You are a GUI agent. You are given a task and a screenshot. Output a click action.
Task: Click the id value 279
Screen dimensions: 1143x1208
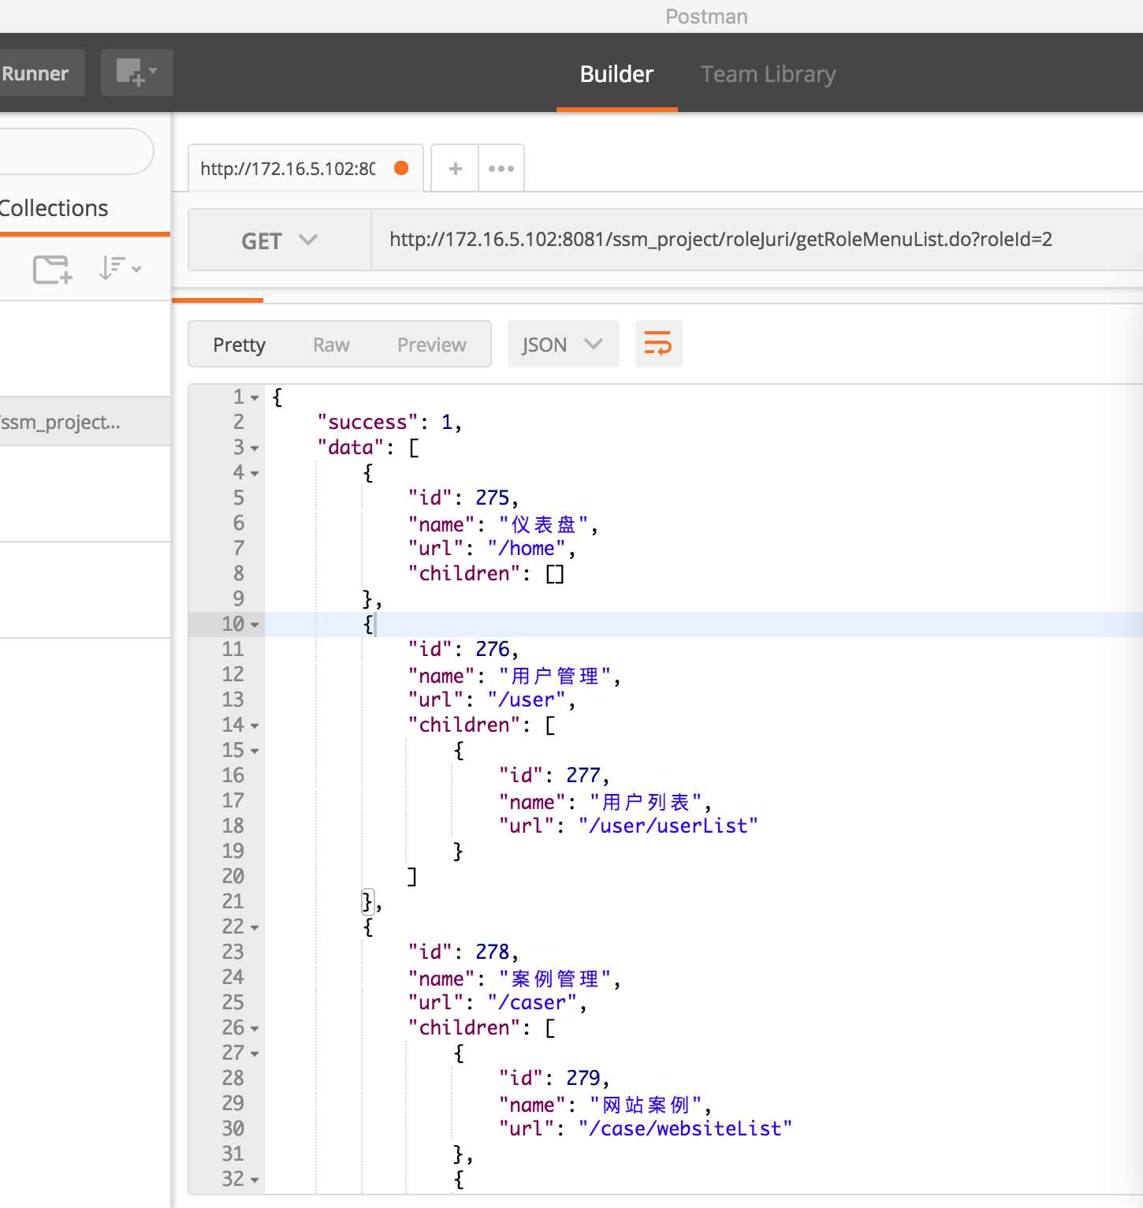(583, 1078)
